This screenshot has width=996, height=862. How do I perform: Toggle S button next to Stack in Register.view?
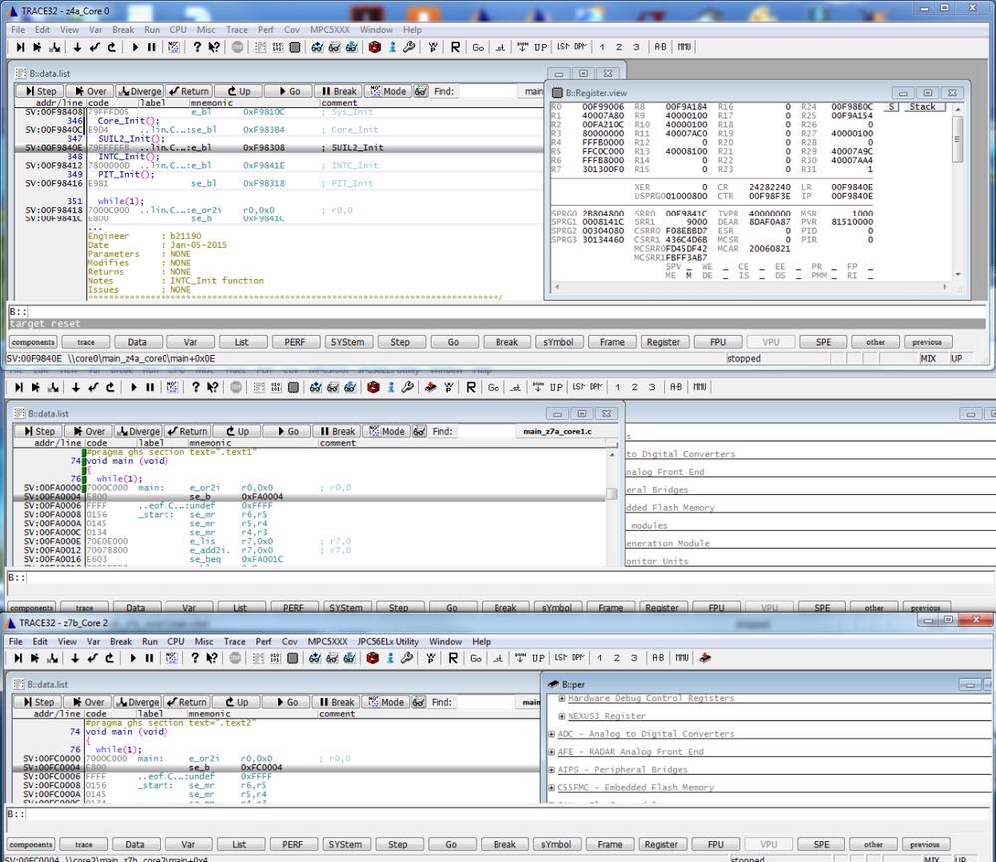tap(892, 106)
